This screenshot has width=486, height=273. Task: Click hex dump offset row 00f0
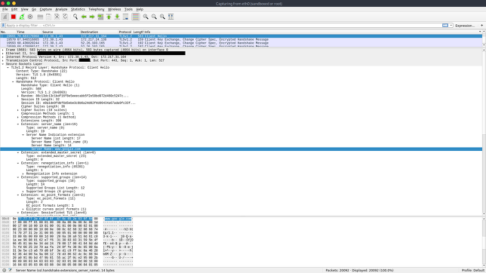5,229
